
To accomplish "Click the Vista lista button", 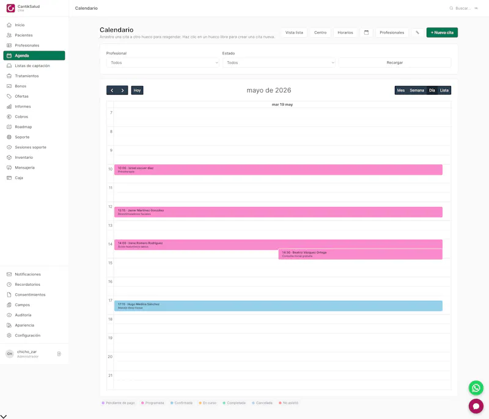I will [x=294, y=32].
